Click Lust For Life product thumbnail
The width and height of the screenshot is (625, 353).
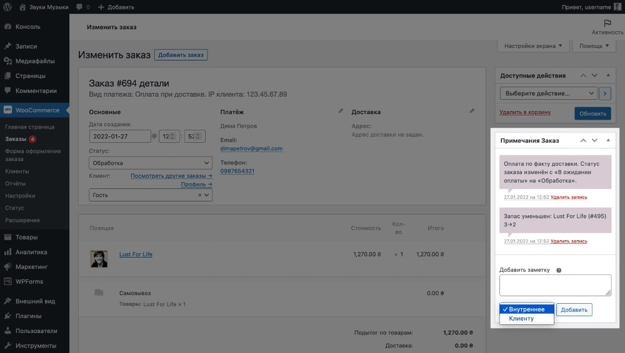click(x=99, y=259)
